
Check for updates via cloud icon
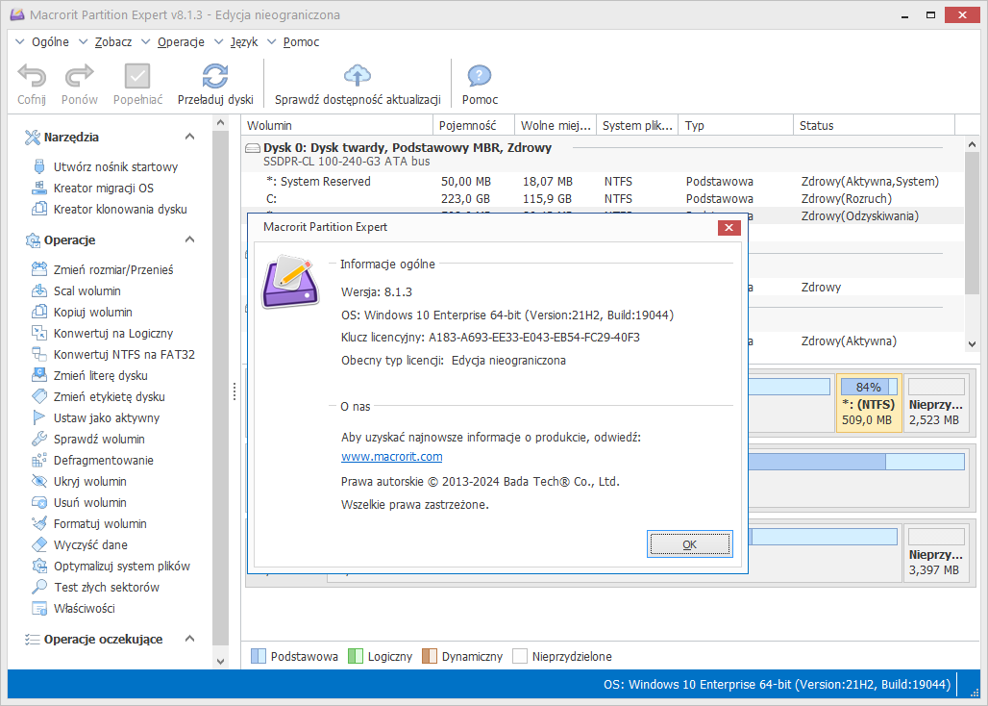tap(358, 76)
